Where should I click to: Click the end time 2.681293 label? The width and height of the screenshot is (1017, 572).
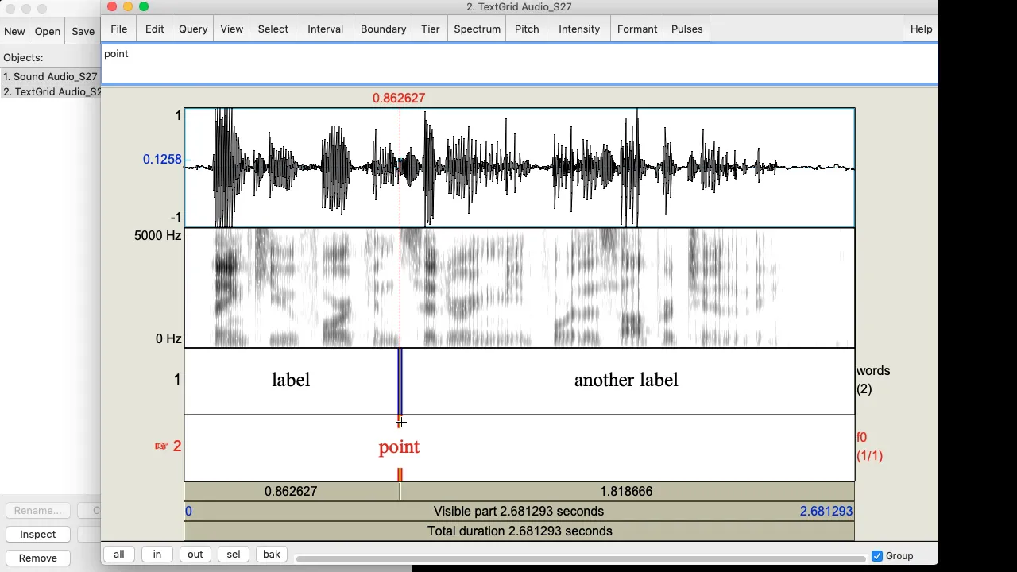click(x=826, y=511)
